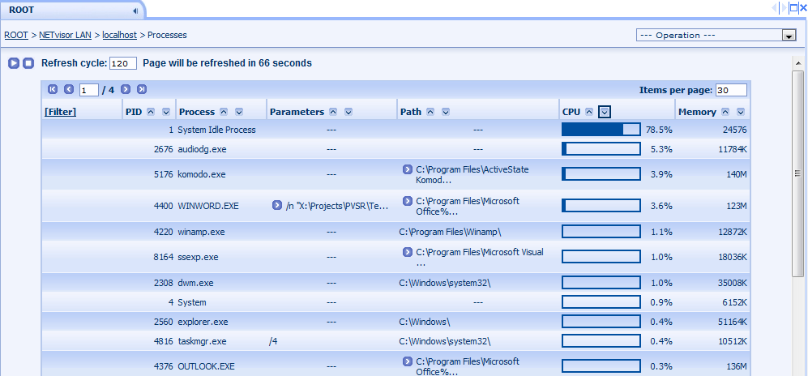
Task: Sort PID column ascending
Action: click(151, 112)
